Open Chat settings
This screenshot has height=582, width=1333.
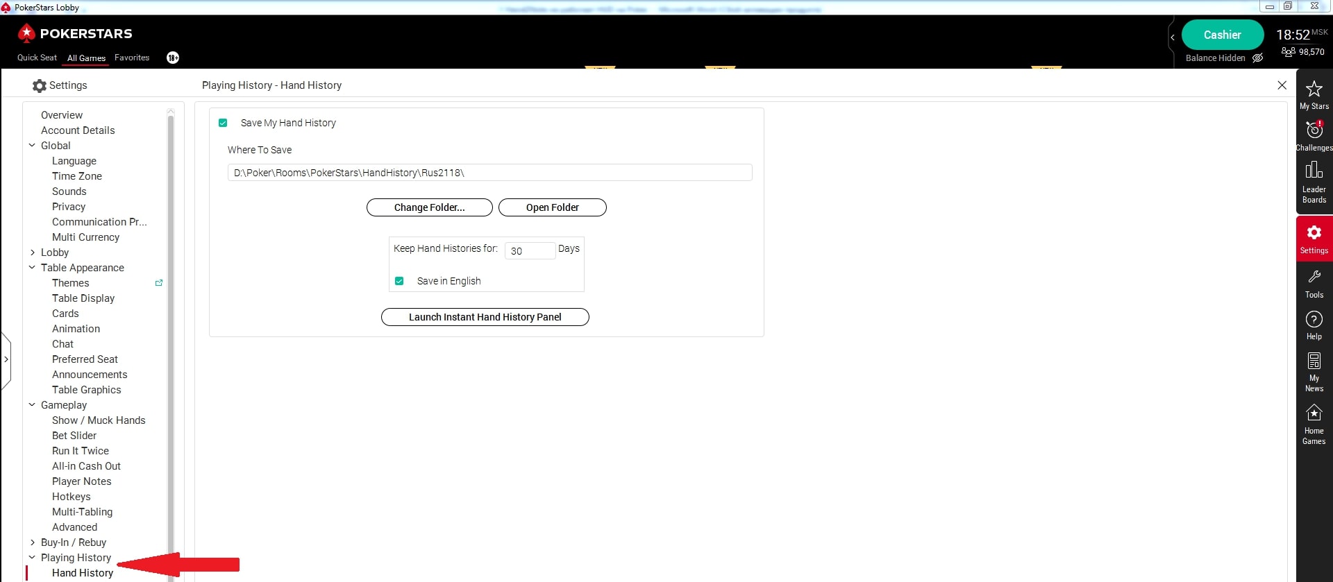[62, 344]
